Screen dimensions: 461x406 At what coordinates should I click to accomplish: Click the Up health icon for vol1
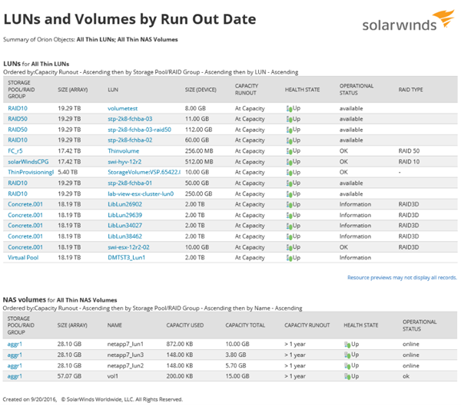344,377
